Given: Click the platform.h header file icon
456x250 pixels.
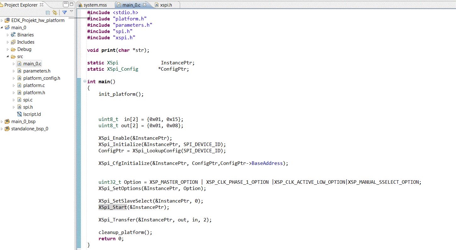Looking at the screenshot, I should [19, 93].
